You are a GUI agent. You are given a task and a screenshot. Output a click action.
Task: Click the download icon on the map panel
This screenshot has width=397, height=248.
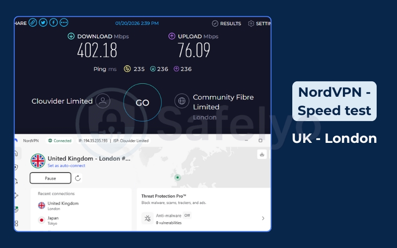point(262,154)
